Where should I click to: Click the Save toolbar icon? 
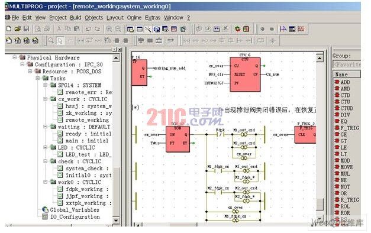[x=26, y=29]
